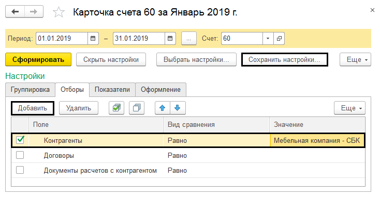This screenshot has width=380, height=197.
Task: Open the calendar for the end date
Action: [170, 38]
